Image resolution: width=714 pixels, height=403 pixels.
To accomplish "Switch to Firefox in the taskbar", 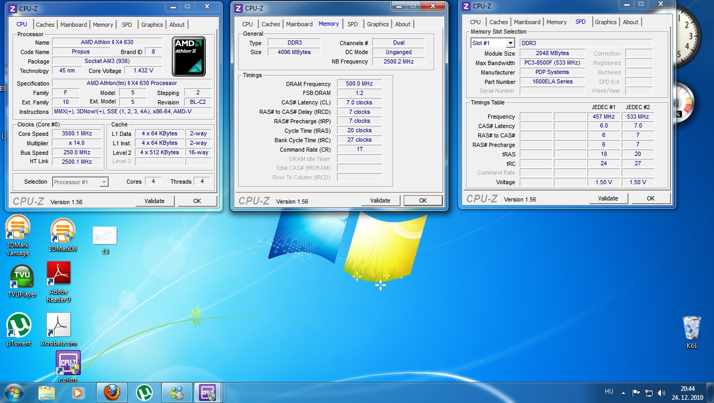I will pyautogui.click(x=111, y=393).
